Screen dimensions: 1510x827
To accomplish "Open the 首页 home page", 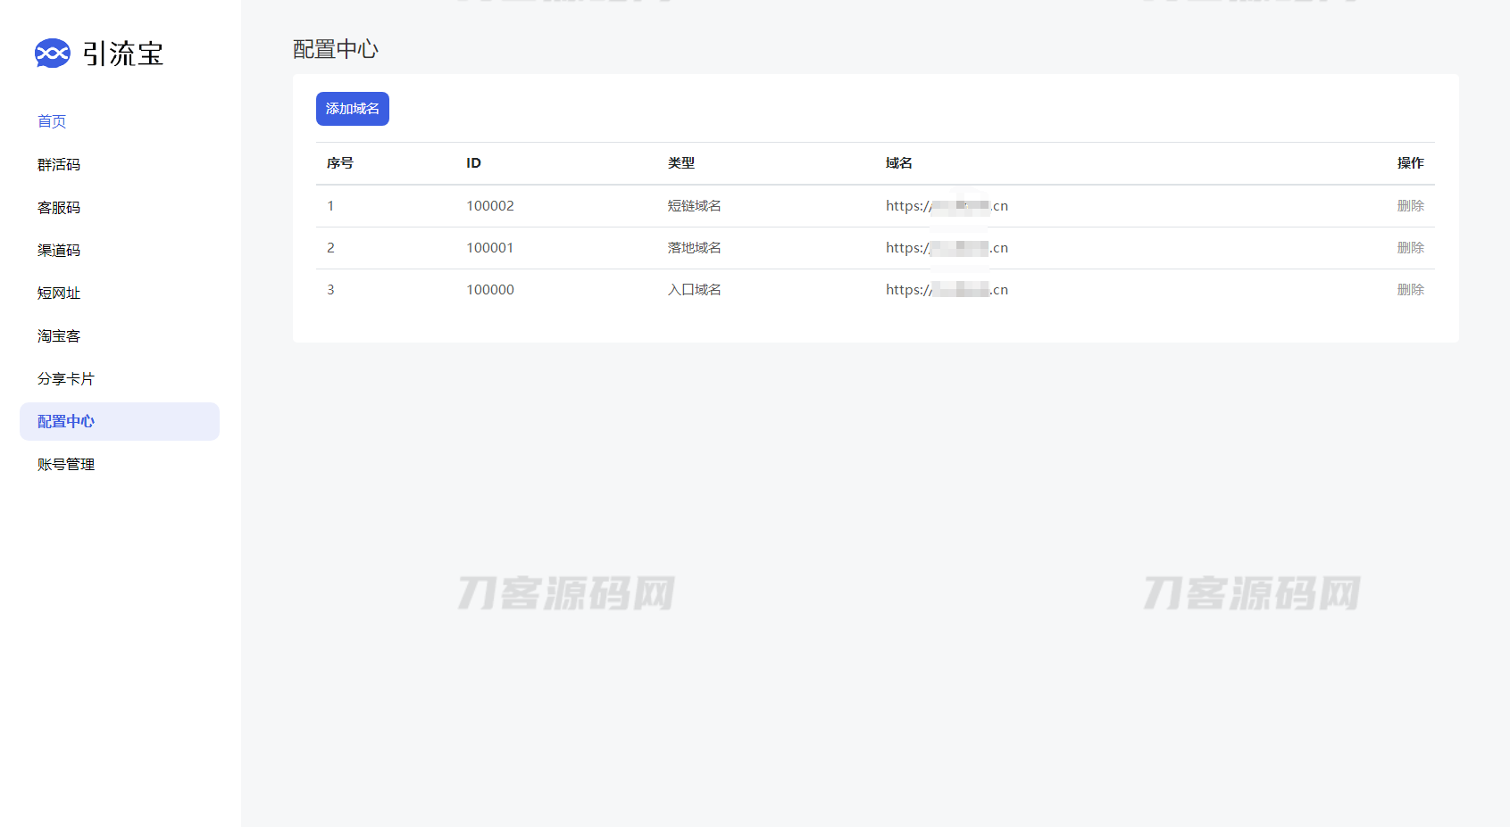I will point(52,121).
